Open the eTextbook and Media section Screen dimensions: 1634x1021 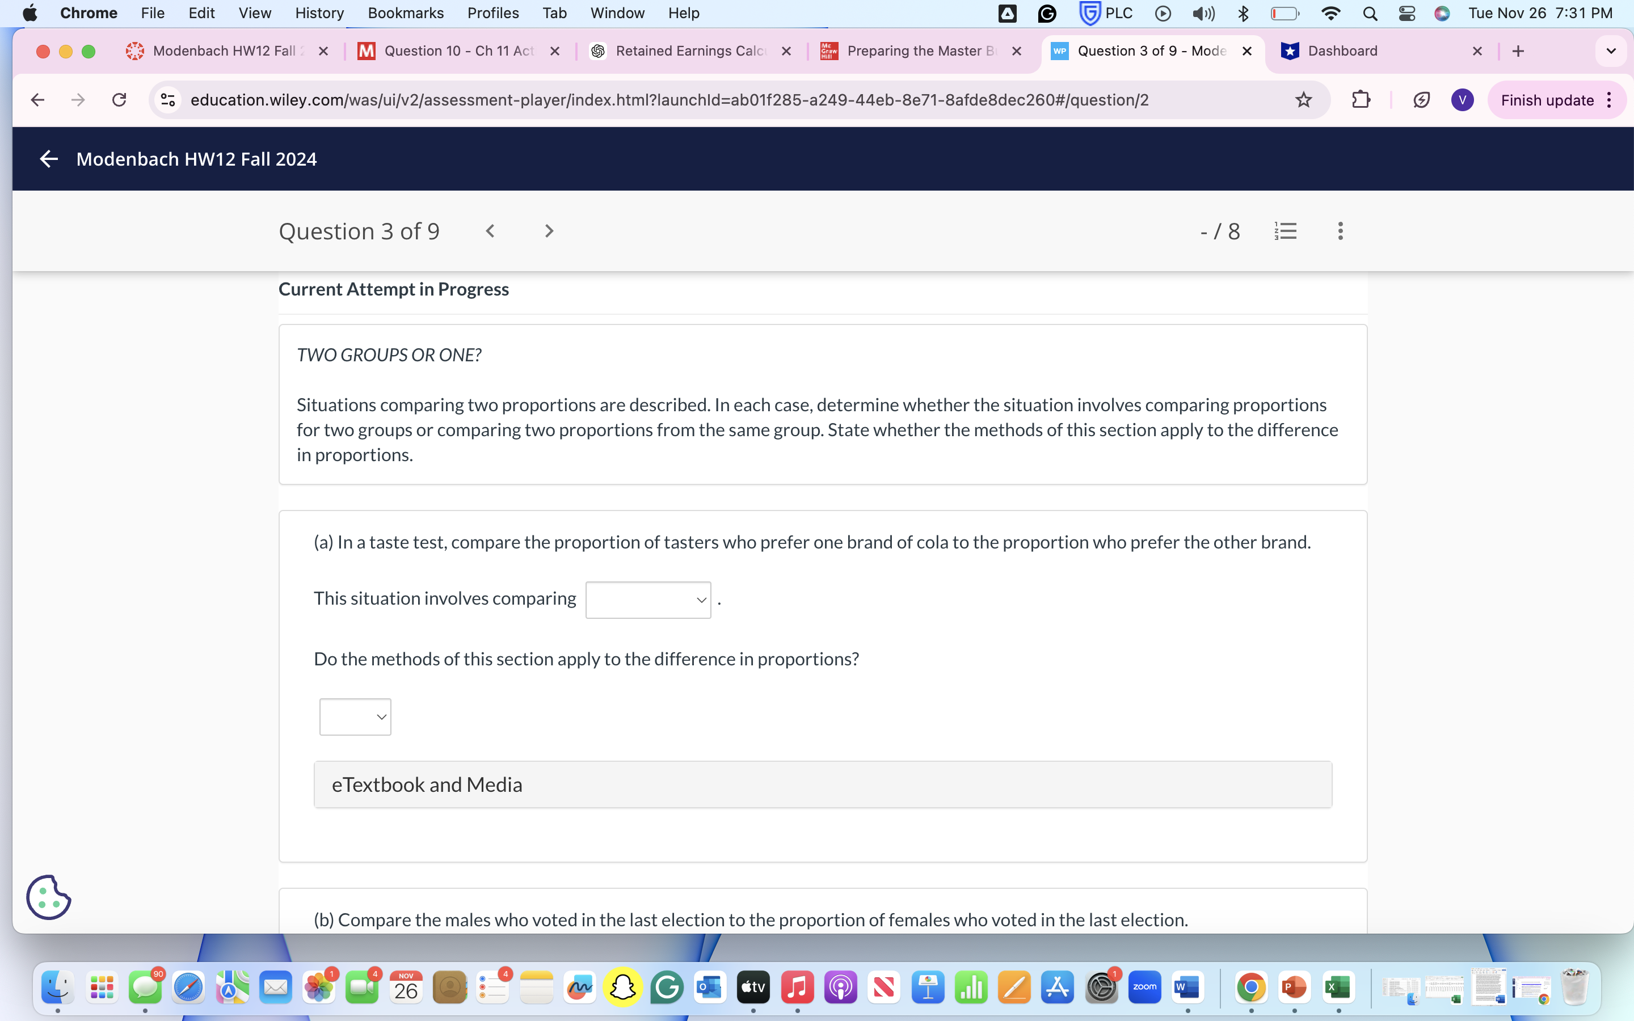[426, 784]
